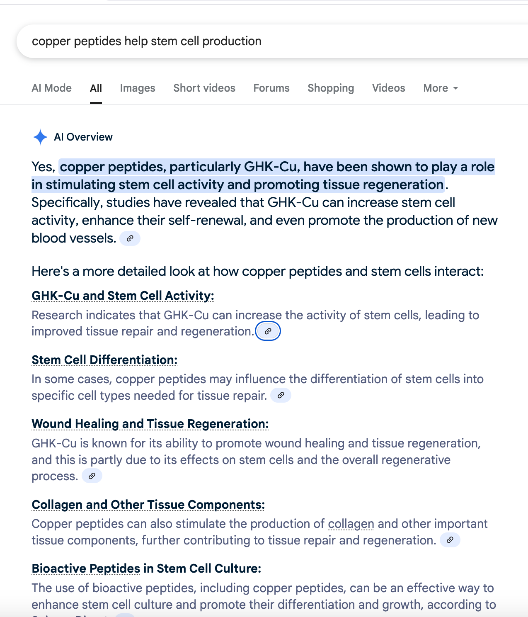
Task: Open the "Stem Cell Differentiation" heading link
Action: tap(104, 360)
